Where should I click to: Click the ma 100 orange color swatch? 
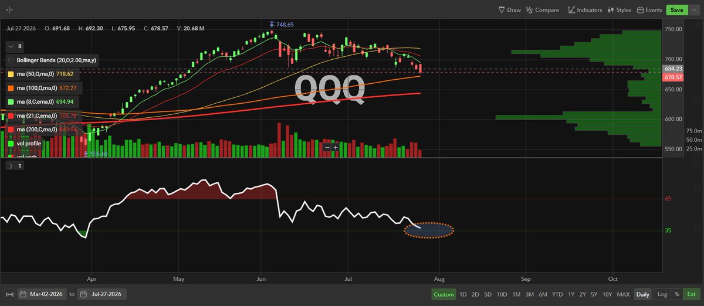12,88
